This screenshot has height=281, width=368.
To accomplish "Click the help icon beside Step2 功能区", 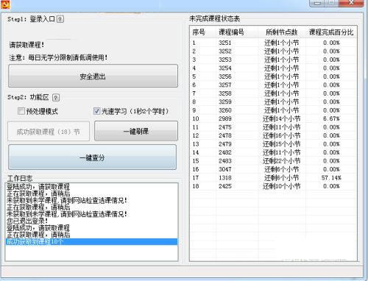I will point(56,98).
